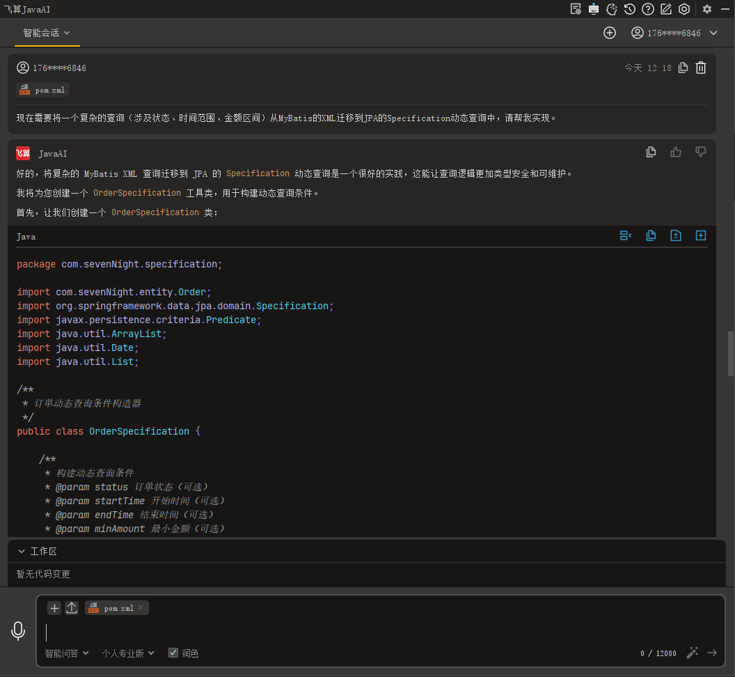Open the 智能问答 mode dropdown
The image size is (735, 677).
67,653
